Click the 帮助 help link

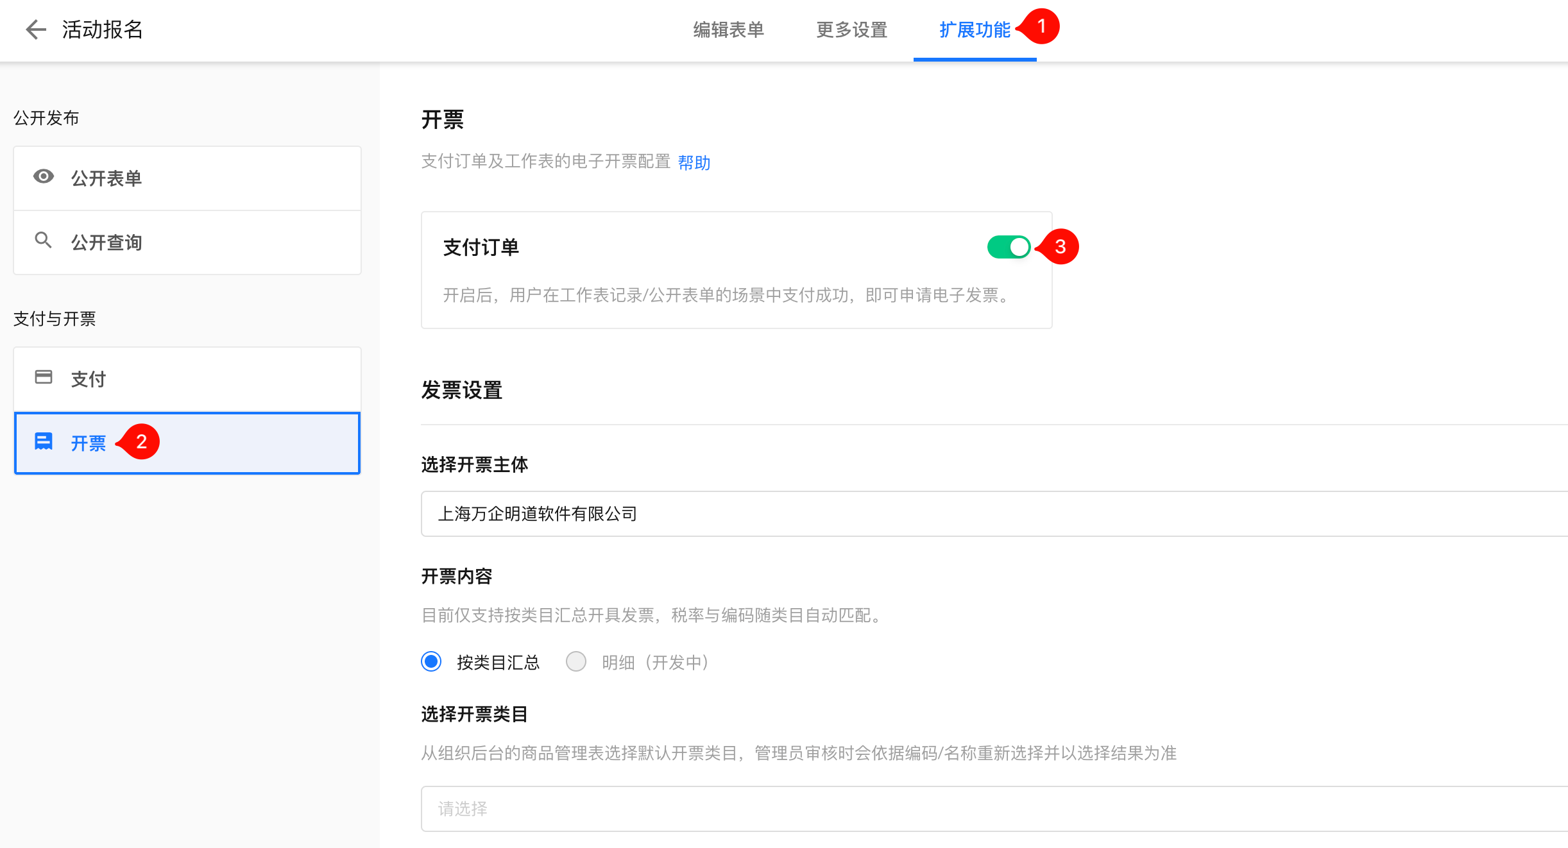tap(694, 162)
